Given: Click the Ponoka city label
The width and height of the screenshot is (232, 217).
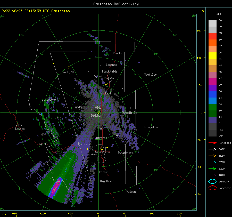Looking at the screenshot, I should (118, 53).
